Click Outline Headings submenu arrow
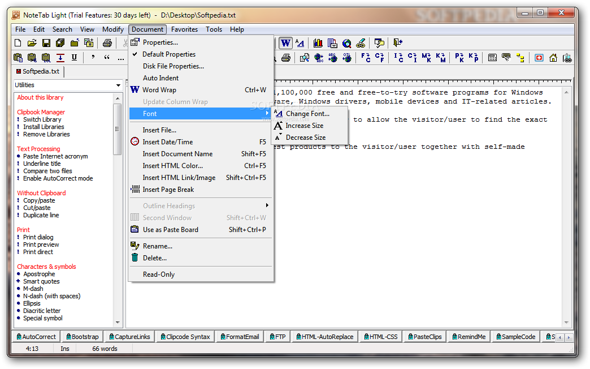The image size is (590, 369). tap(267, 205)
